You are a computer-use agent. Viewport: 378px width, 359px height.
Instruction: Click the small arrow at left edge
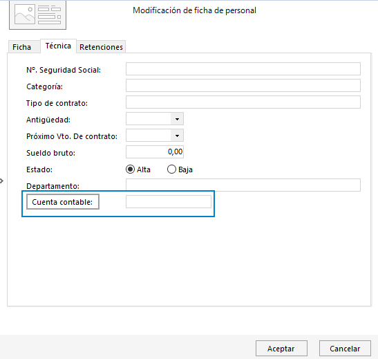pos(1,181)
